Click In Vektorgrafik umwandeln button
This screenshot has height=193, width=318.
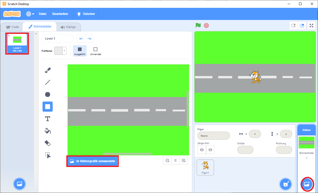[x=93, y=161]
